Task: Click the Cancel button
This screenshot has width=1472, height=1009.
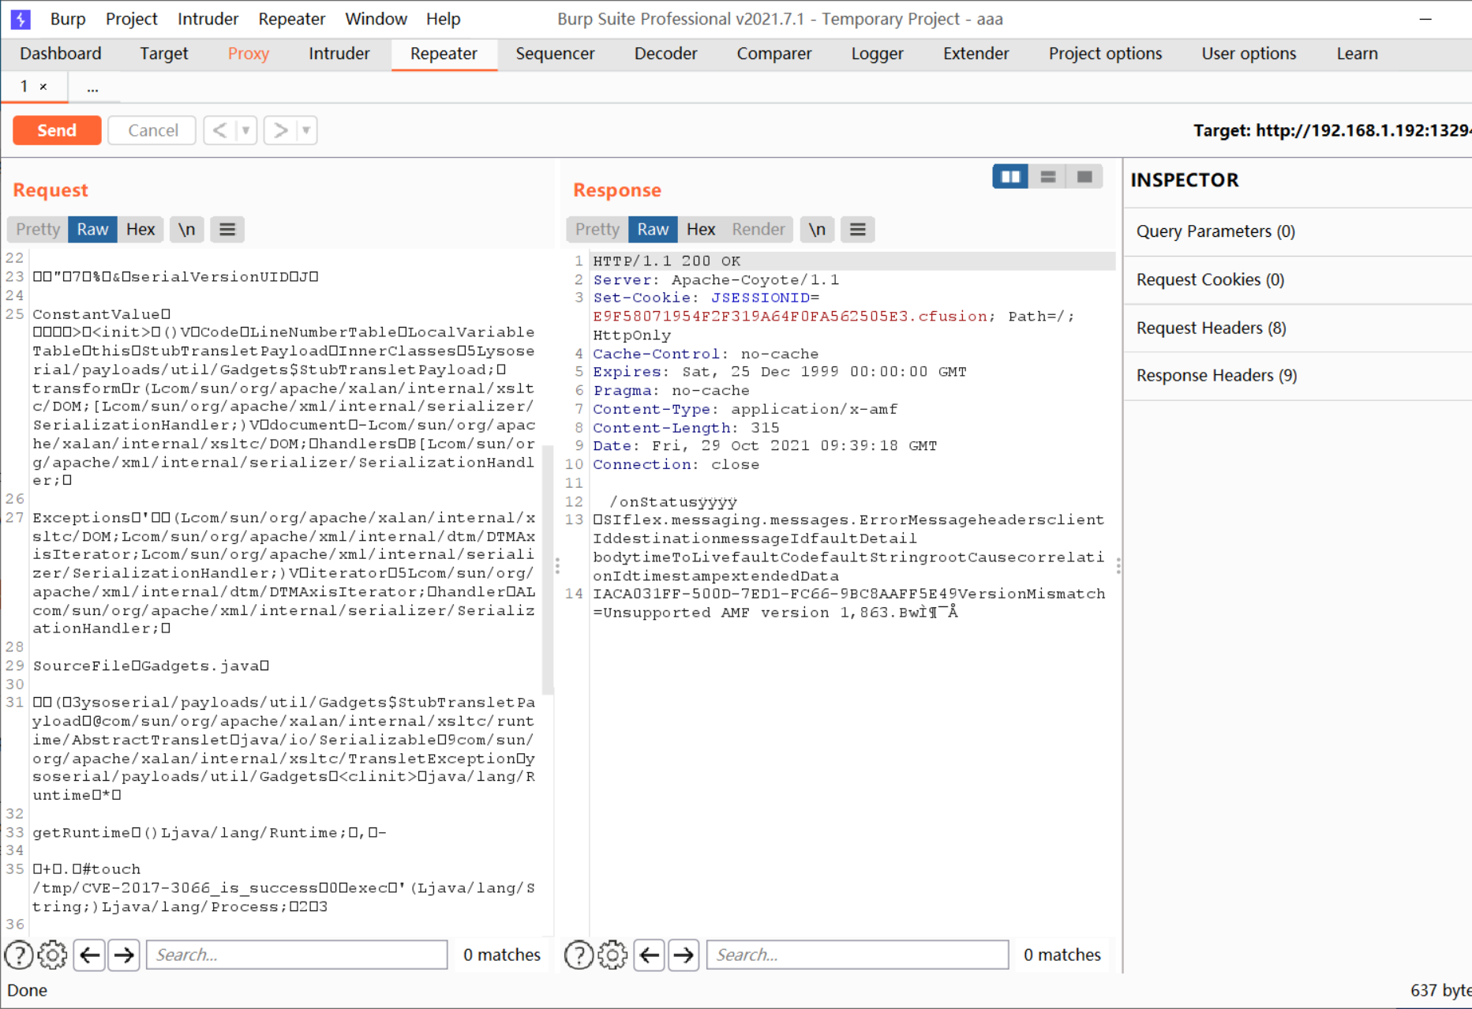Action: tap(152, 130)
